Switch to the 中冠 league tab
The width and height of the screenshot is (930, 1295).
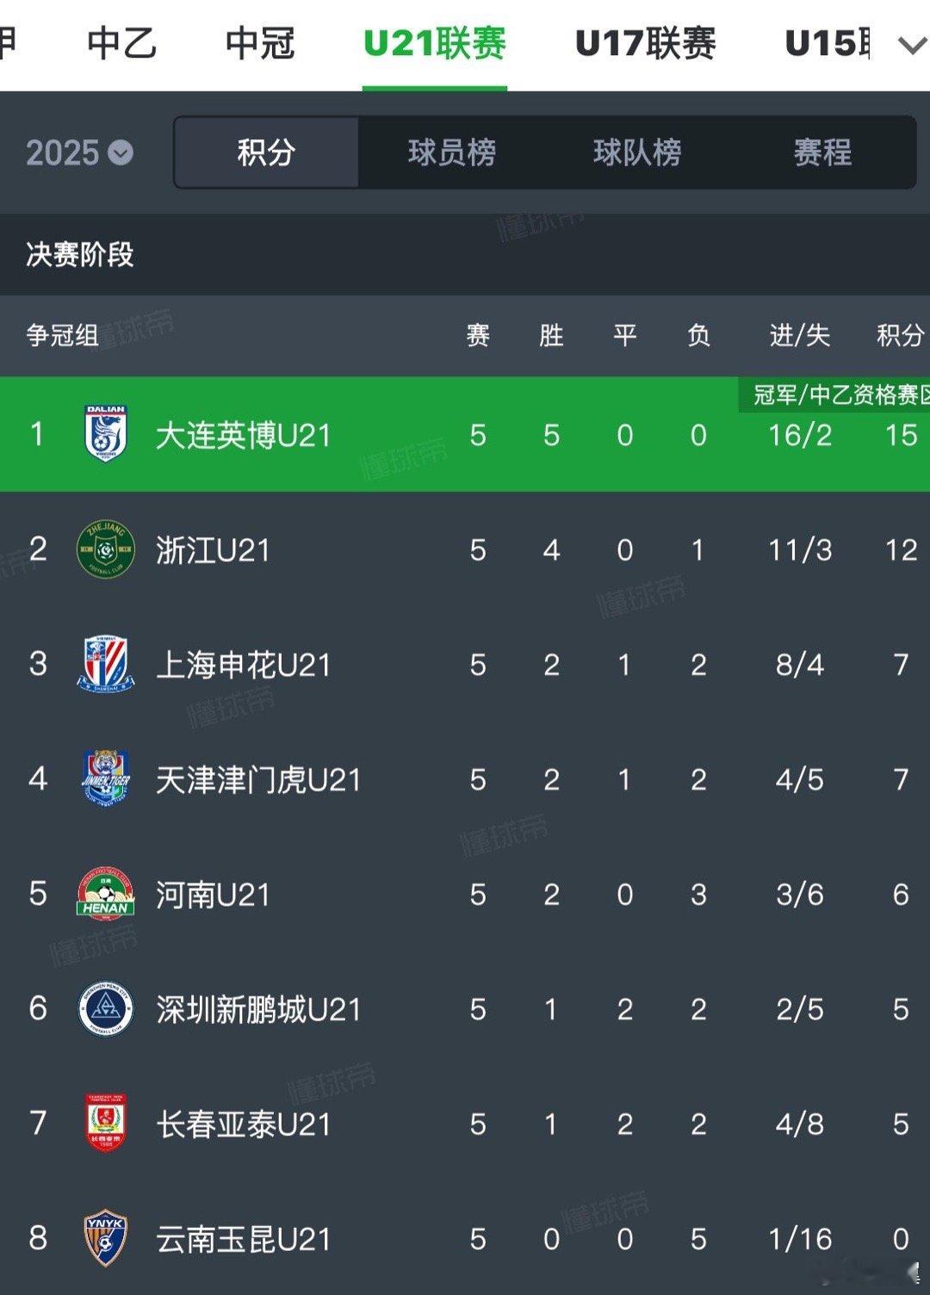pos(260,43)
